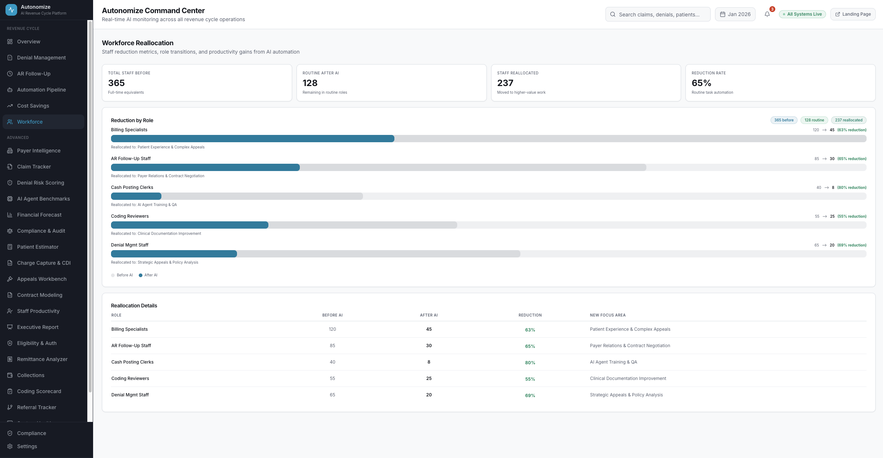Screen dimensions: 883x458
Task: Click the Settings gear icon
Action: pos(10,446)
